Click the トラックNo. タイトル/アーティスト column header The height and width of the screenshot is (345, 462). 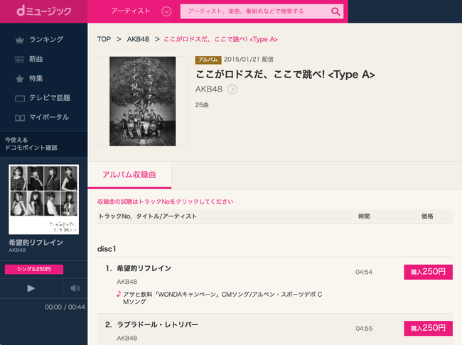tap(147, 216)
